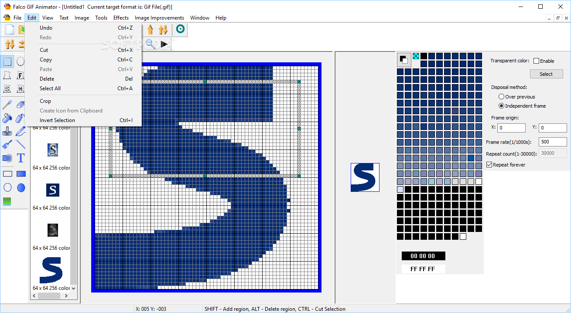Select the stamp tool
This screenshot has width=571, height=313.
click(x=7, y=131)
